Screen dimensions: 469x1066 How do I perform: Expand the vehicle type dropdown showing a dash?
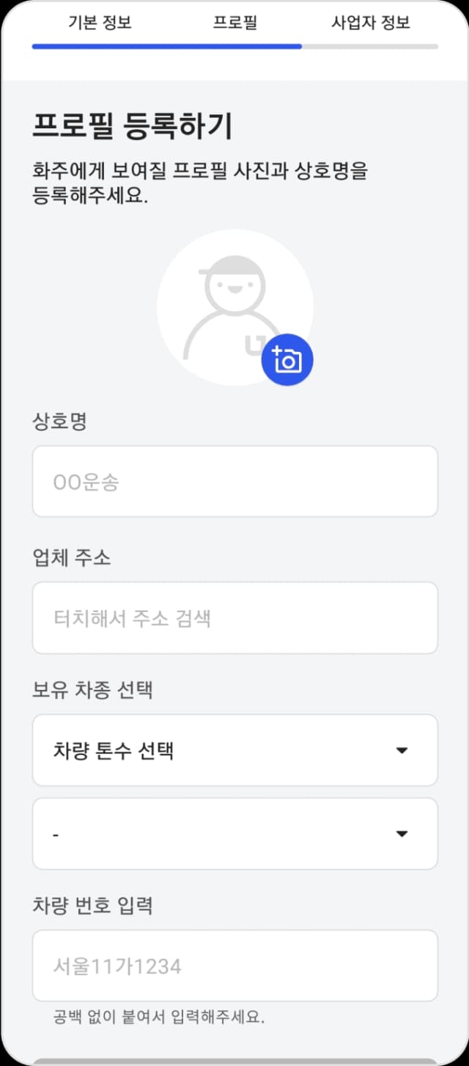click(234, 834)
